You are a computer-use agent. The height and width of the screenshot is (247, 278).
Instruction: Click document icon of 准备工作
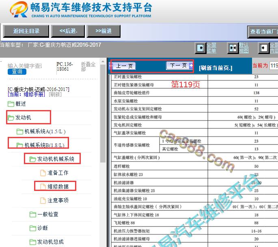[43, 173]
